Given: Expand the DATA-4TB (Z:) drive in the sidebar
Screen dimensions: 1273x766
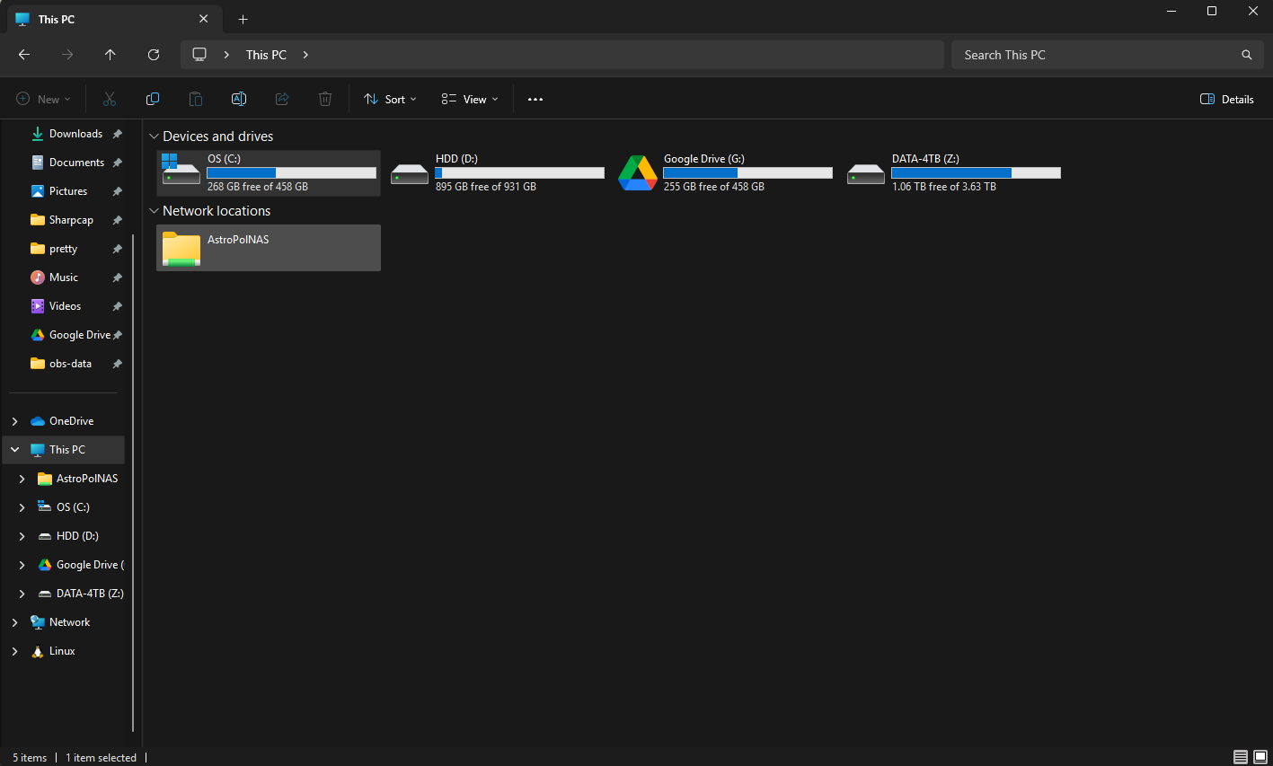Looking at the screenshot, I should click(22, 593).
